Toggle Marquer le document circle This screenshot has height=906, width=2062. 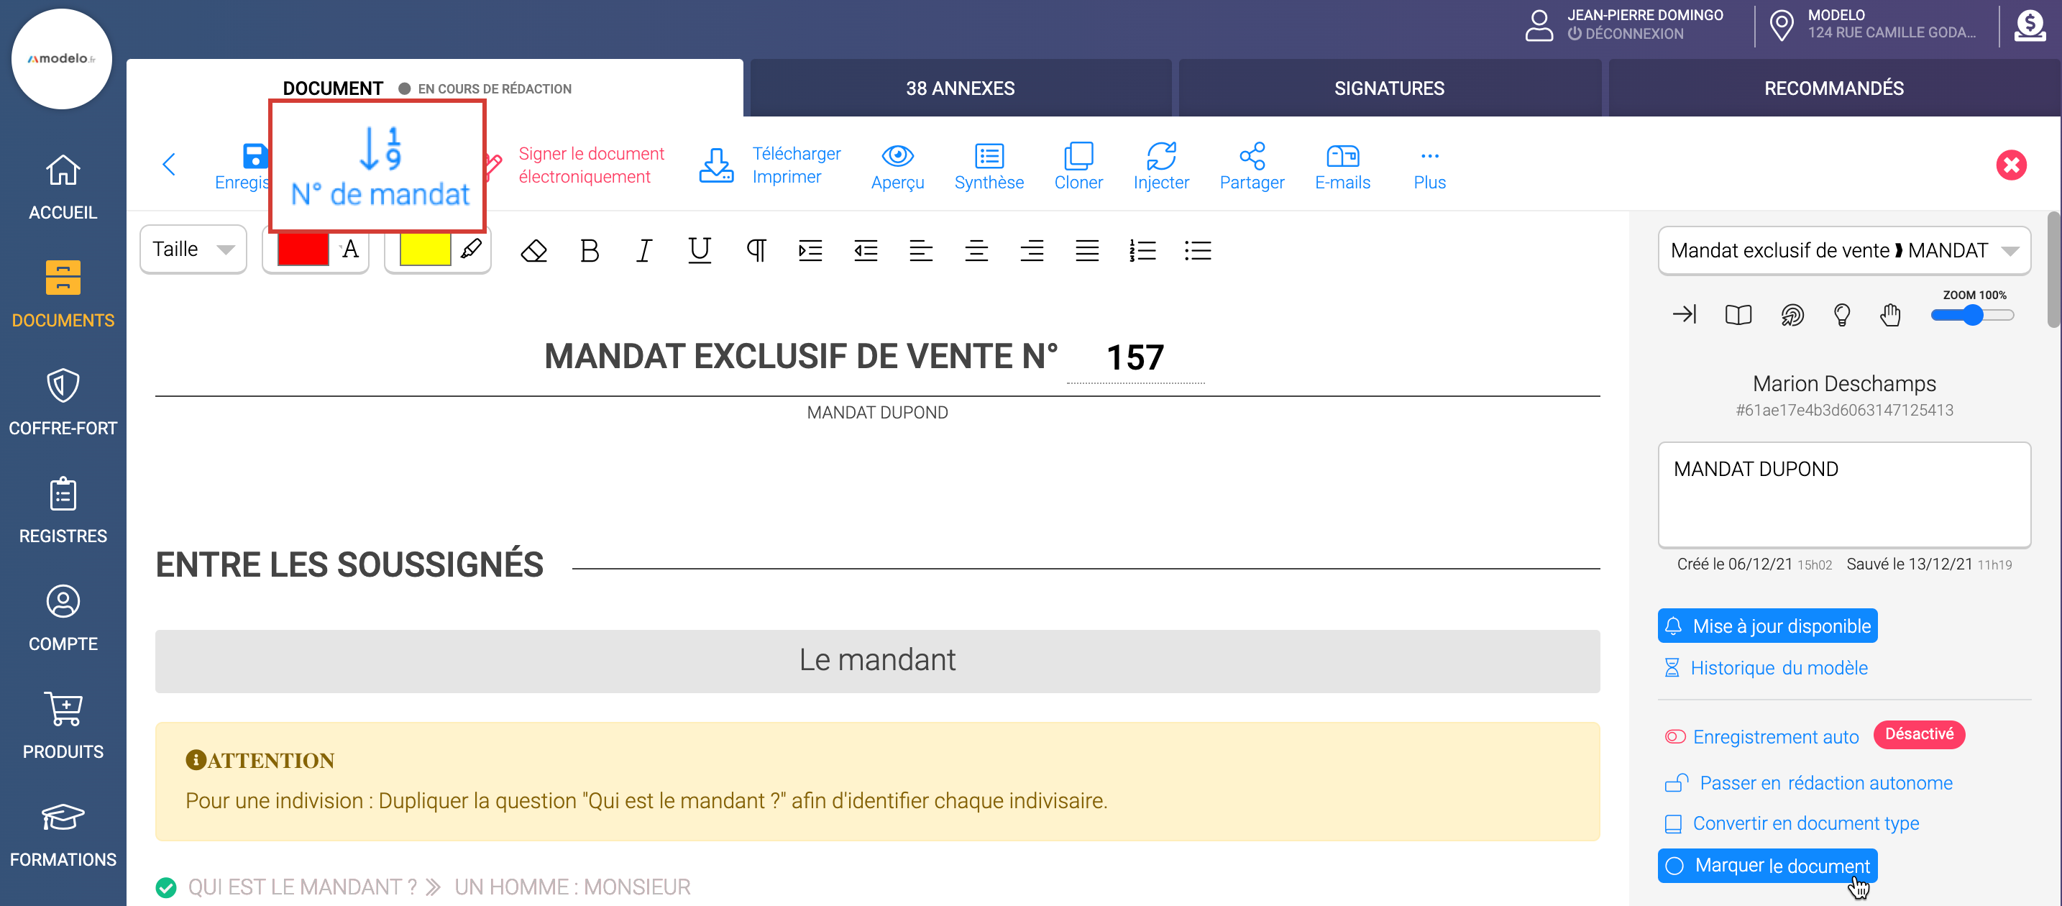tap(1674, 866)
